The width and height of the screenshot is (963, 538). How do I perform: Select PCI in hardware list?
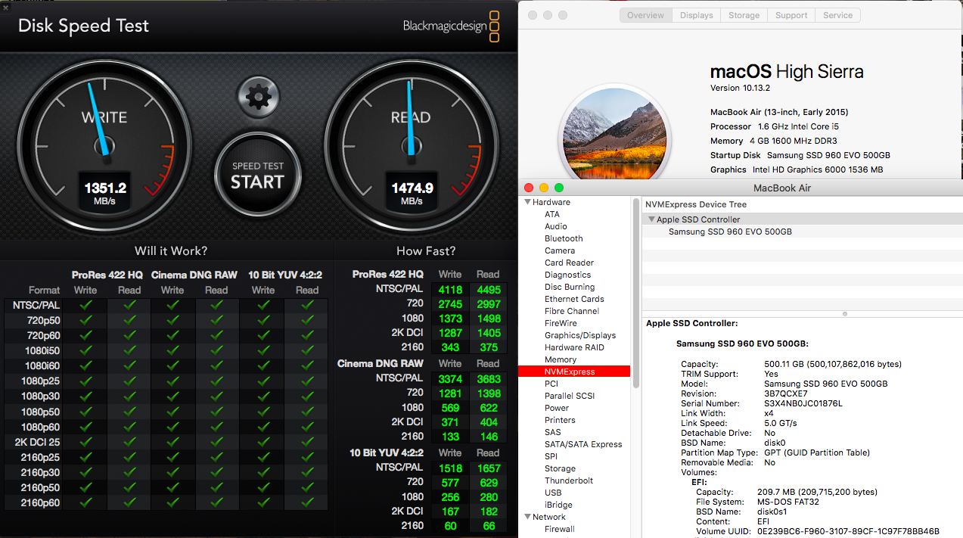[551, 384]
